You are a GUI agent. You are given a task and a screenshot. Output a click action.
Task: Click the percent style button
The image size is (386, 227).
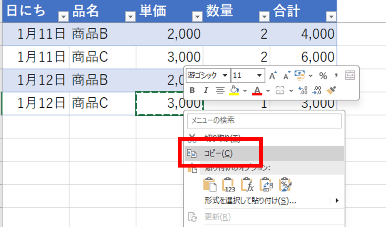(323, 75)
